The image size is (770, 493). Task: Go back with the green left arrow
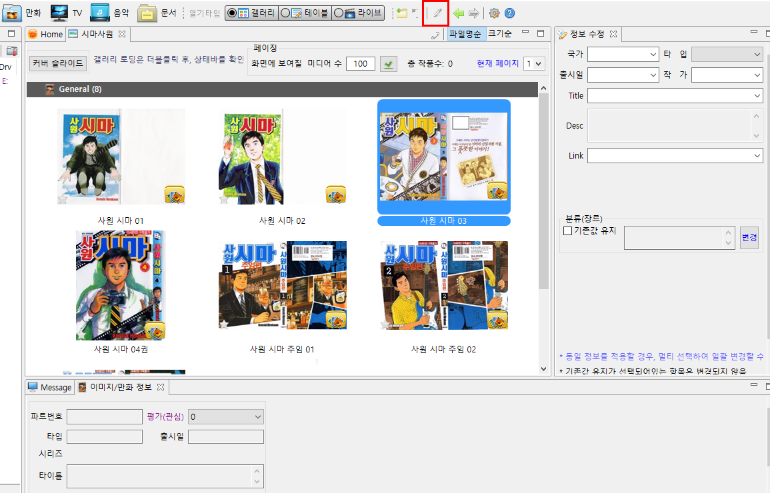point(459,13)
